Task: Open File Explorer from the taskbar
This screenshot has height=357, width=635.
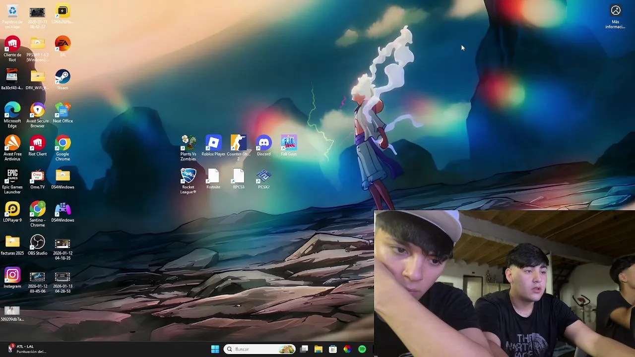Action: [318, 349]
